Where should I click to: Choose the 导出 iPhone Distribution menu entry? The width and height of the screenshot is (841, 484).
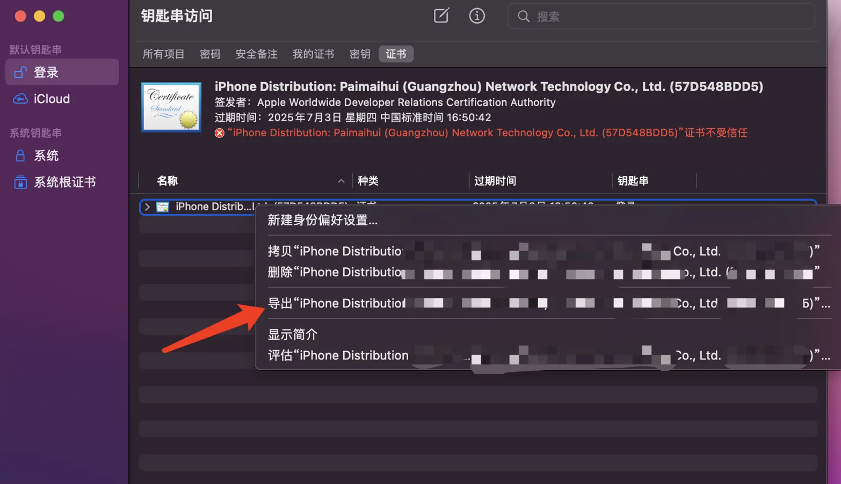[x=548, y=303]
